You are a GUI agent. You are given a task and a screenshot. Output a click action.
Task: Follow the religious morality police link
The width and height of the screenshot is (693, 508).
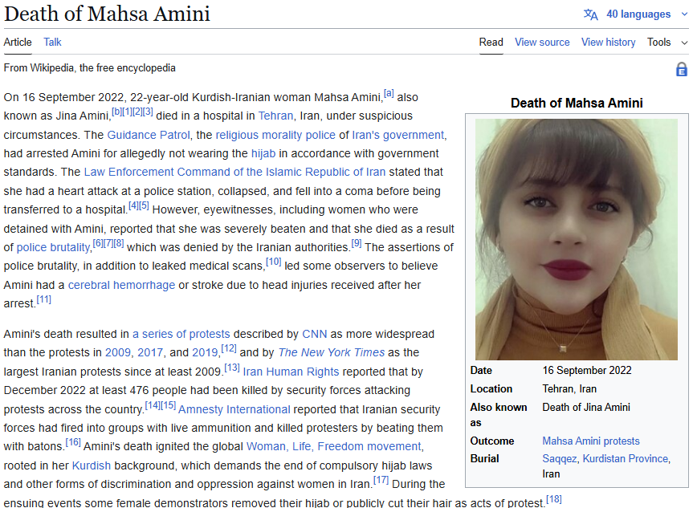coord(275,135)
